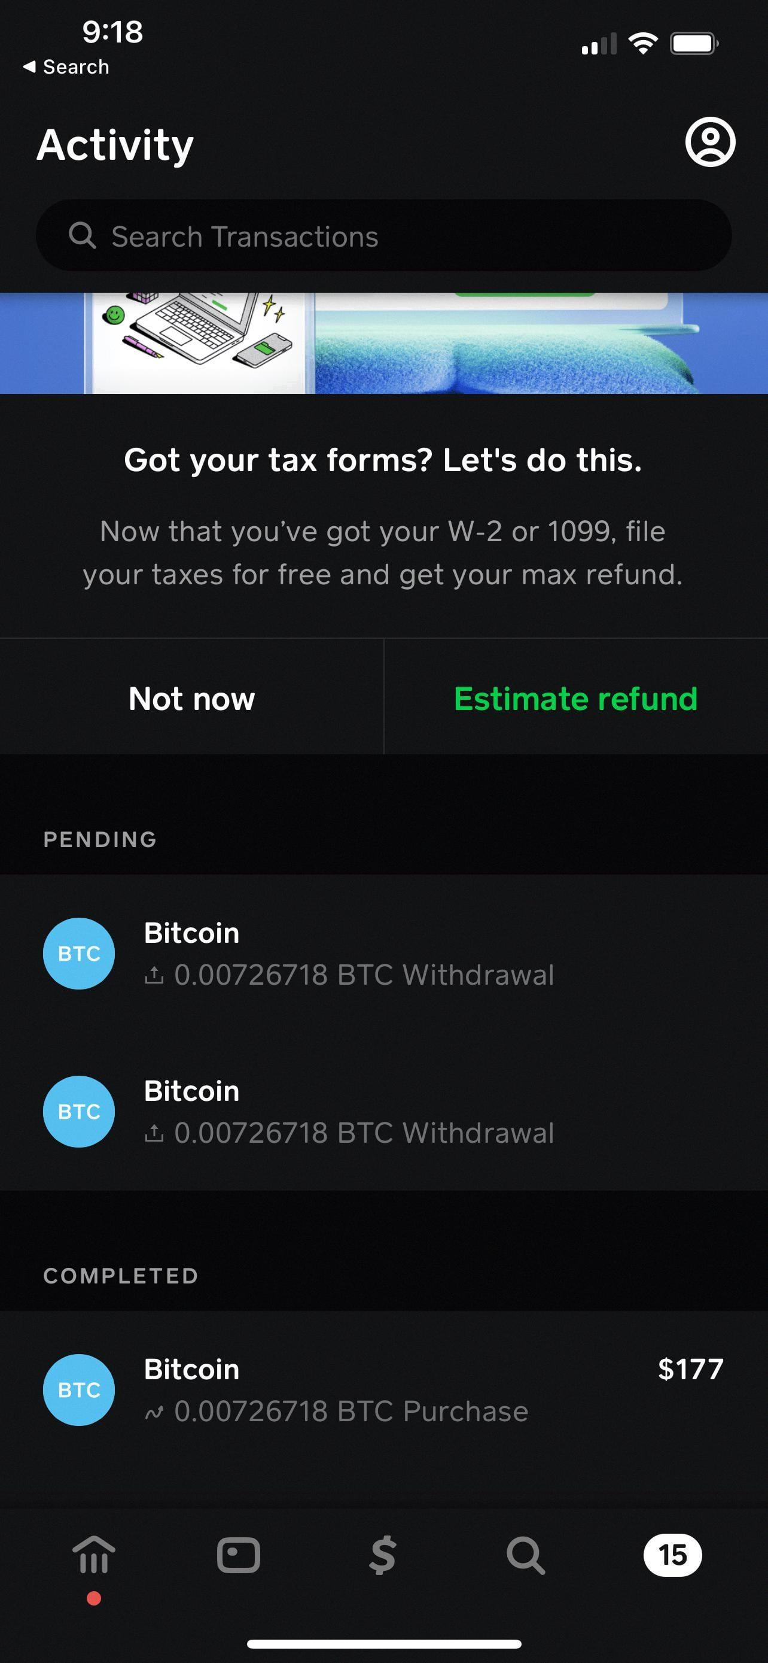Tap the "Got your tax forms?" headline

click(x=383, y=460)
